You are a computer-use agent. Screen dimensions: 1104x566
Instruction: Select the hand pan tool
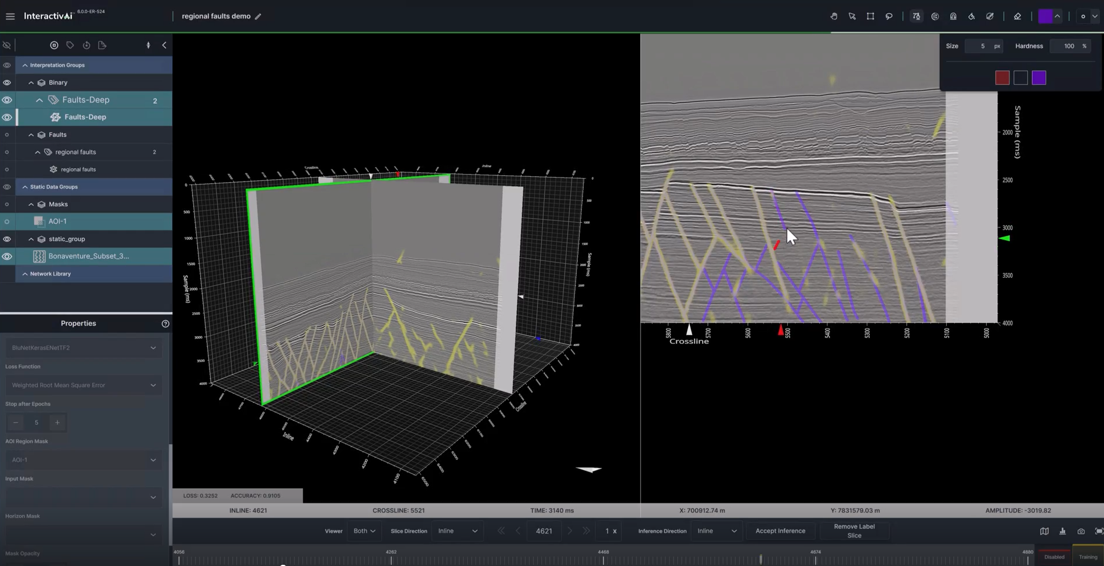[834, 16]
